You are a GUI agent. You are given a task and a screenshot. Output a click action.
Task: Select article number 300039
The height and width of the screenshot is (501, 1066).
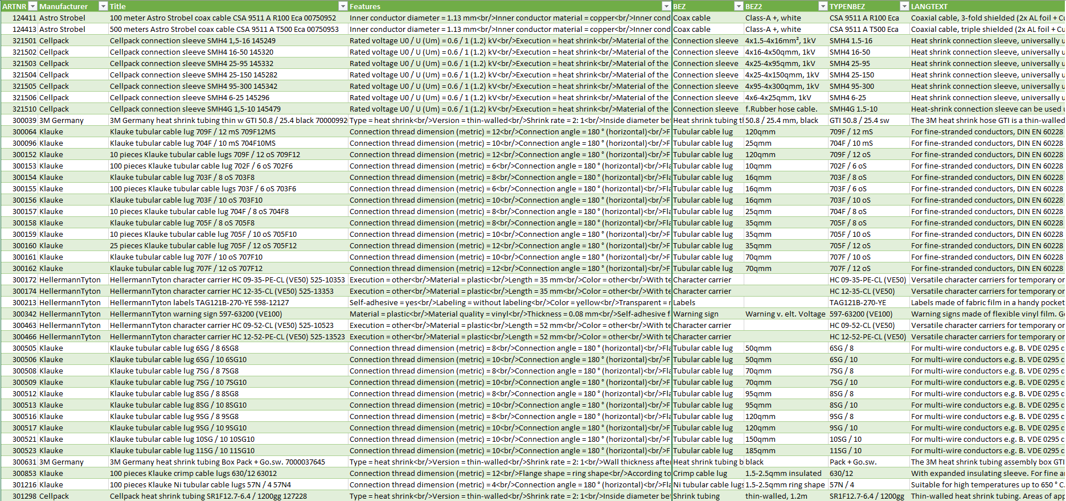pyautogui.click(x=19, y=120)
